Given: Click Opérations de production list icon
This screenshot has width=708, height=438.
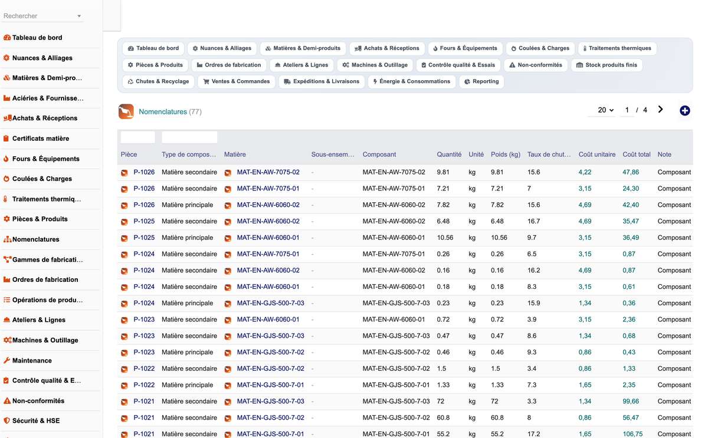Looking at the screenshot, I should pyautogui.click(x=7, y=299).
